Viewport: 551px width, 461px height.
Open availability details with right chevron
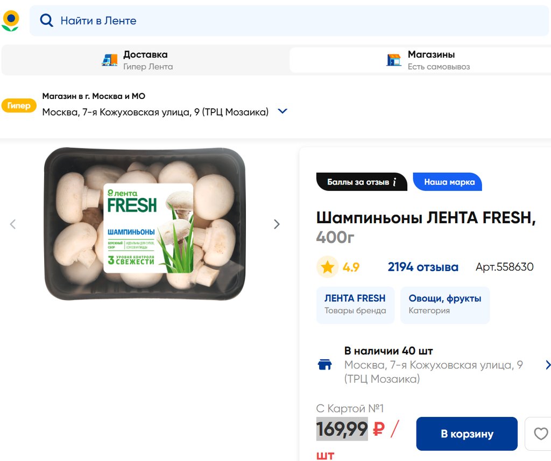pos(547,365)
